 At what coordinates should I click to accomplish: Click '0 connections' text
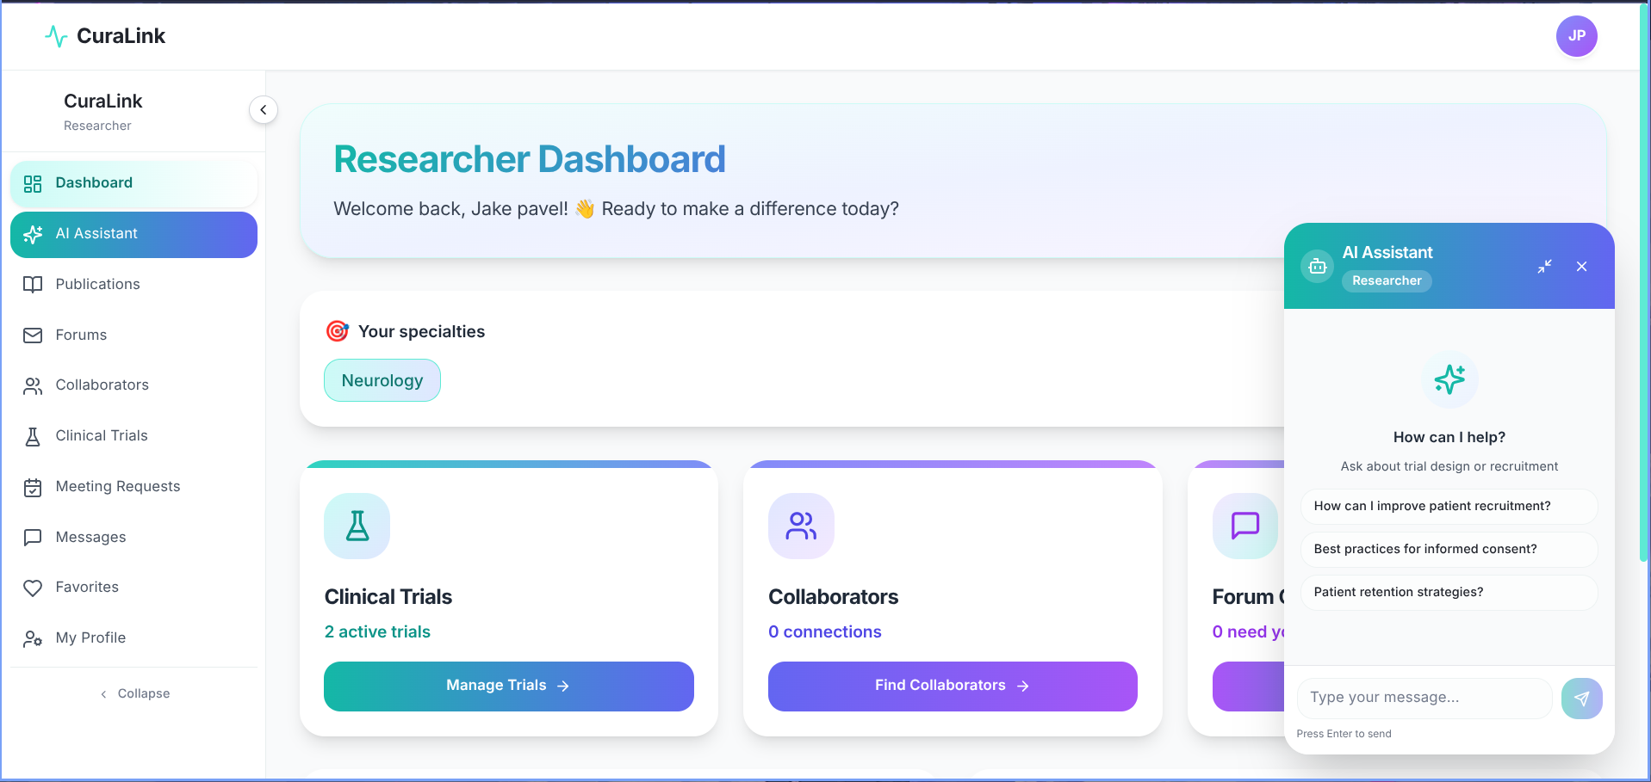pos(825,632)
